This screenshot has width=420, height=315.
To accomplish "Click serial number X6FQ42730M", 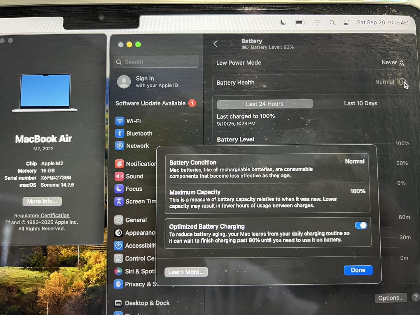I will [x=56, y=178].
